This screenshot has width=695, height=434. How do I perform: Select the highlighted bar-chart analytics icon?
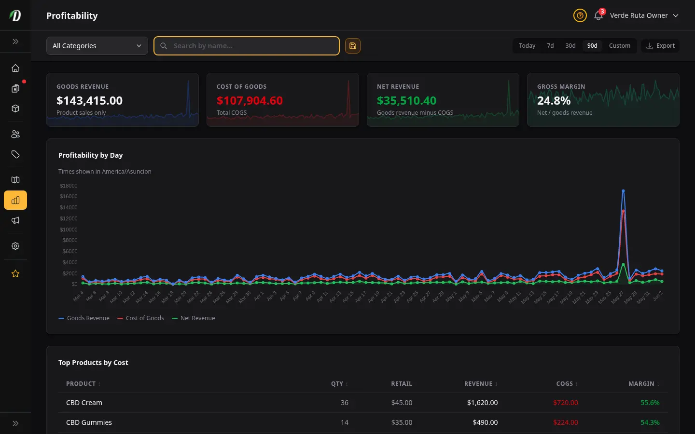[15, 200]
